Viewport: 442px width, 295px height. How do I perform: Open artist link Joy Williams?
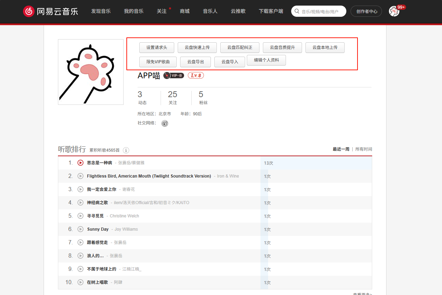click(126, 229)
